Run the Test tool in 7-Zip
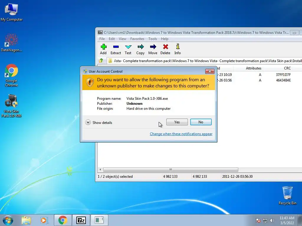Image resolution: width=302 pixels, height=226 pixels. 128,49
